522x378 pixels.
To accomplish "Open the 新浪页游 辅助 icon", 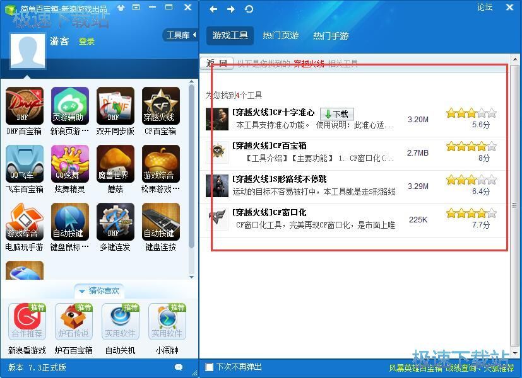I will point(70,106).
